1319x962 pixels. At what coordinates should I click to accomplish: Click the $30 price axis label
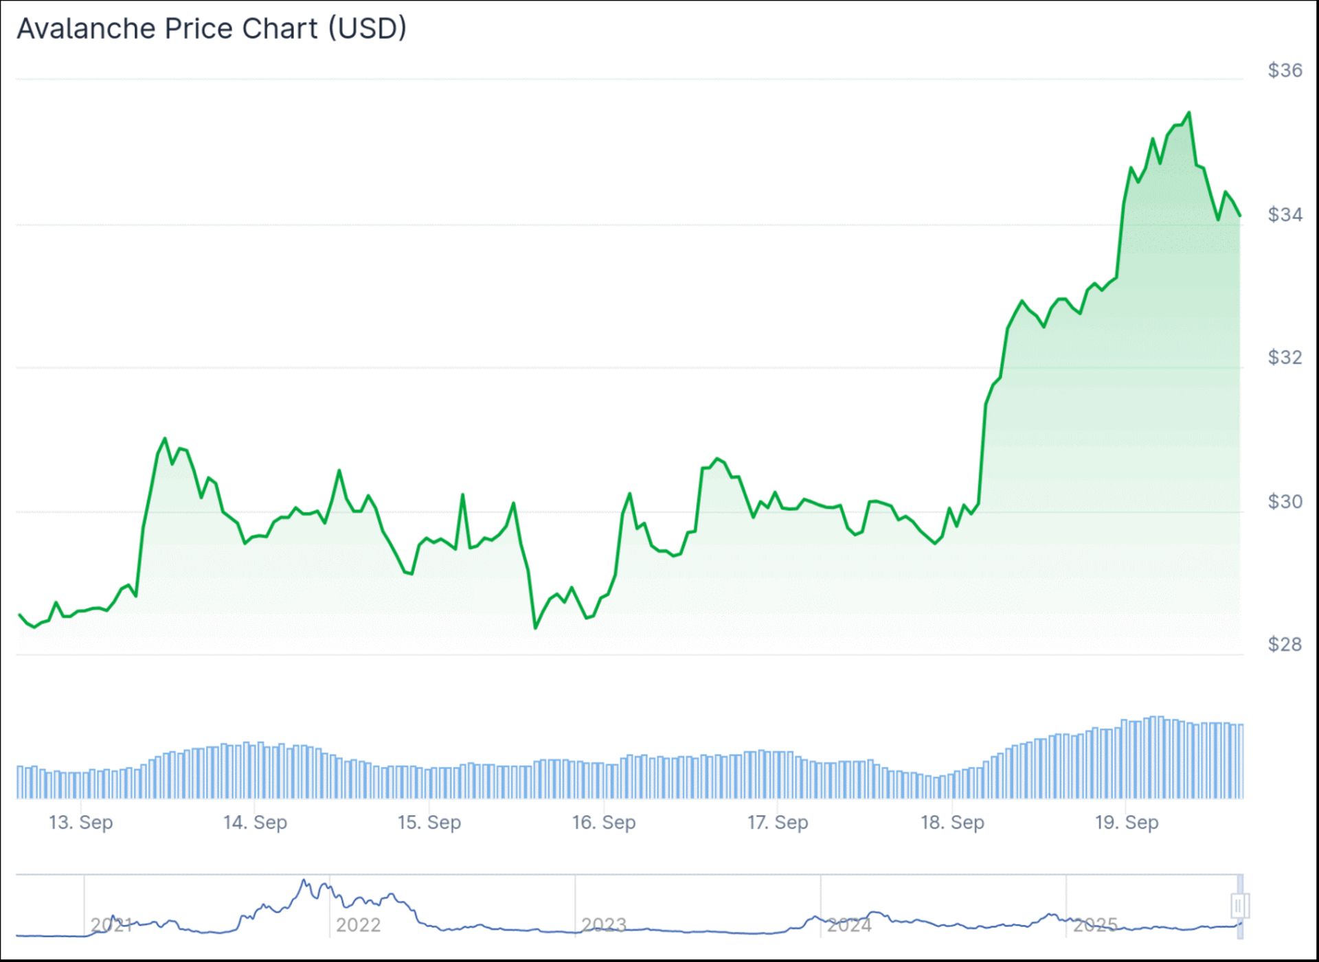coord(1285,502)
